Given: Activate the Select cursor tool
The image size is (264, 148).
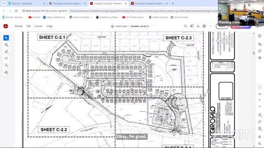Looking at the screenshot, I should coord(6,38).
